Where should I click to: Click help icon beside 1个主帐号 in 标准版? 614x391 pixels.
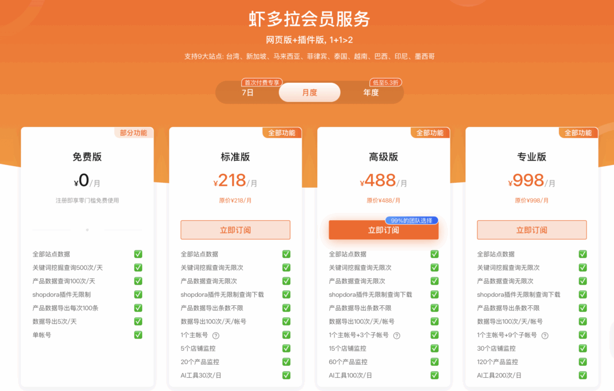point(216,335)
